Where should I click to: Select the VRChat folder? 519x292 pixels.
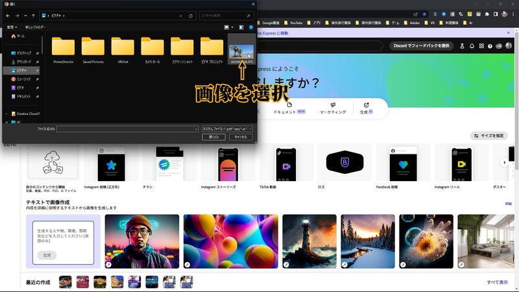123,50
